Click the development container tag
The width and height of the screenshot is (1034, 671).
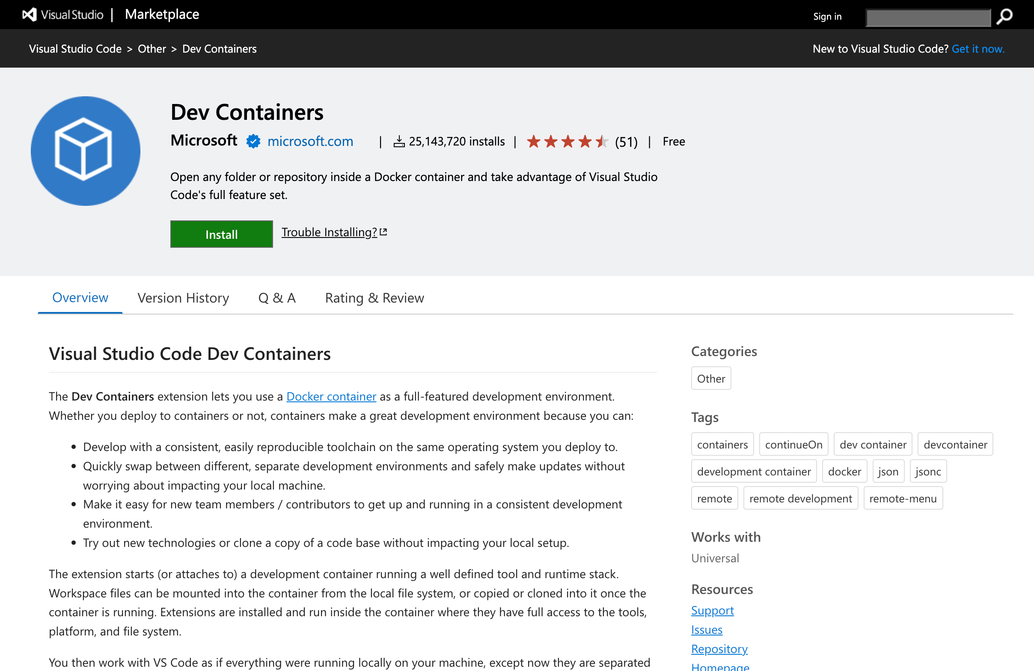754,471
